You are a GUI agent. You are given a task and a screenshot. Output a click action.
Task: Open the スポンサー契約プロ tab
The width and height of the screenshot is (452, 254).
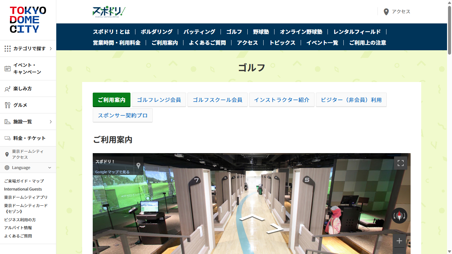tap(123, 115)
